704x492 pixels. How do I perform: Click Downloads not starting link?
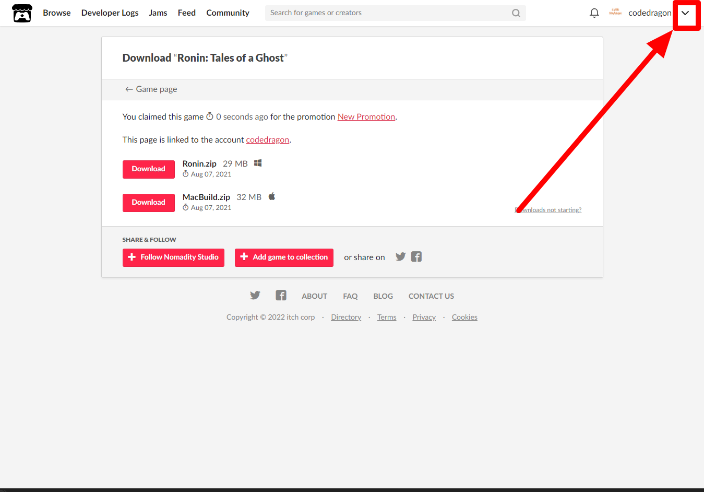point(548,210)
